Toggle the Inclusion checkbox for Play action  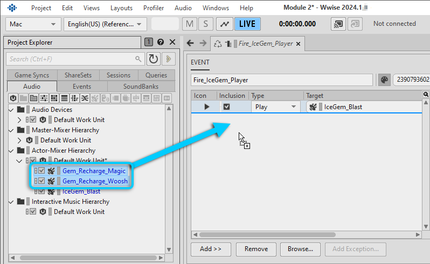[x=227, y=107]
